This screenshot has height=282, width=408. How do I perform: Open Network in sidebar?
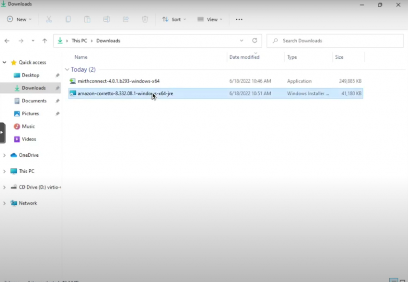tap(28, 203)
